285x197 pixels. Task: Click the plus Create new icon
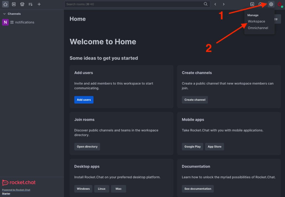coord(39,4)
